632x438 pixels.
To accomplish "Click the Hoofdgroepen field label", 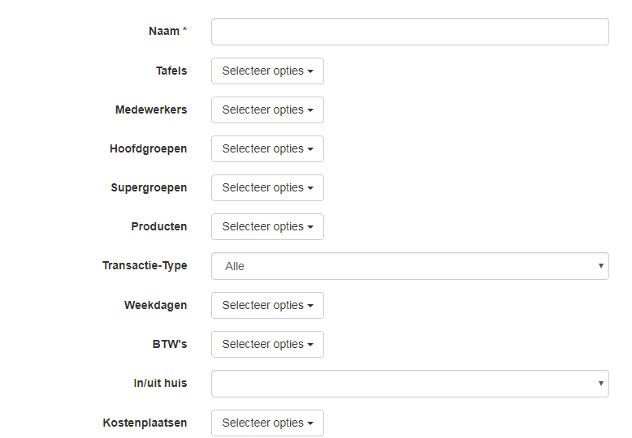I will (x=148, y=148).
